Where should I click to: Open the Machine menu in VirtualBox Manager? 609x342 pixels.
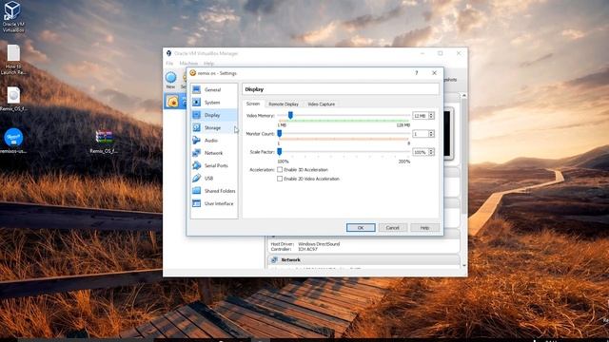pos(188,64)
